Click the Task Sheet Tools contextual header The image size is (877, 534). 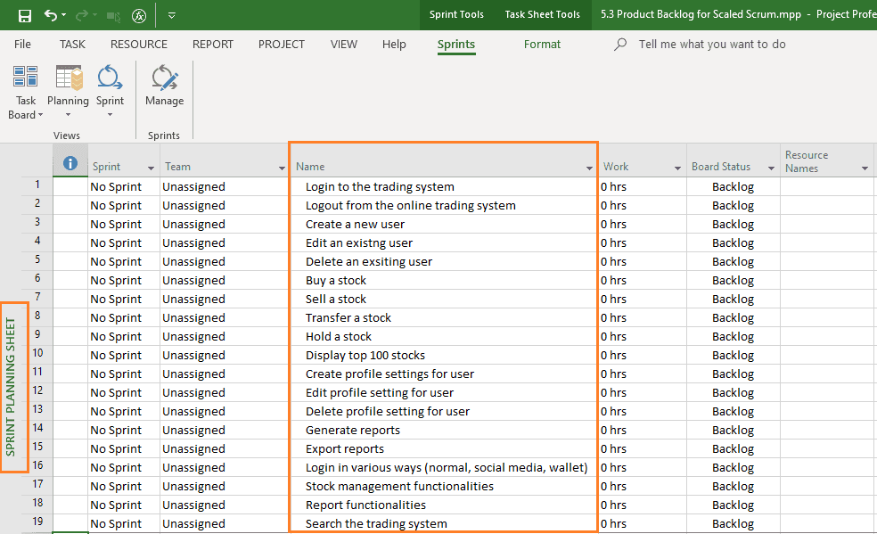click(543, 14)
